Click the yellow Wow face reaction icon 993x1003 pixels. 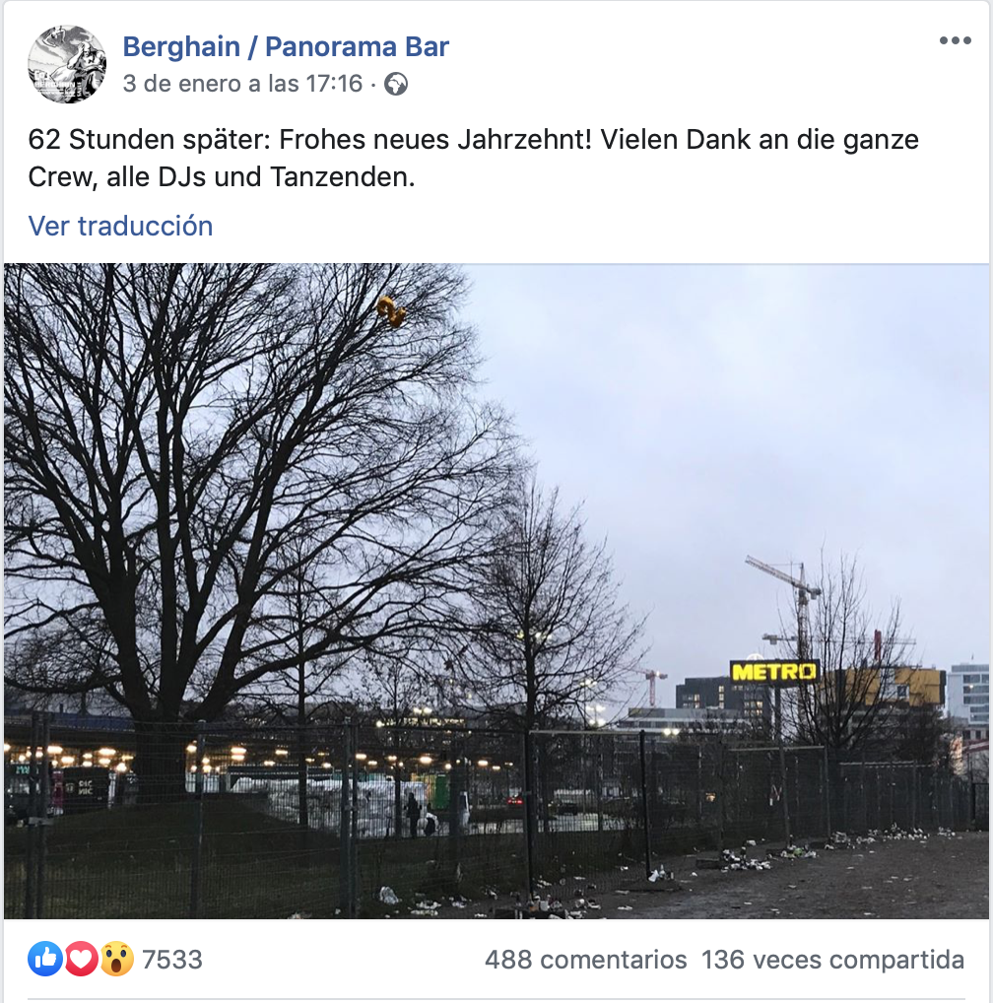click(116, 959)
